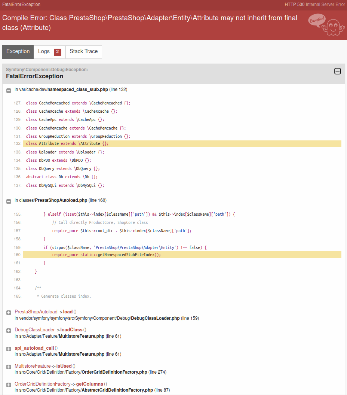Expand the DebugClassLoader loadClass trace frame
The image size is (347, 395).
click(8, 331)
